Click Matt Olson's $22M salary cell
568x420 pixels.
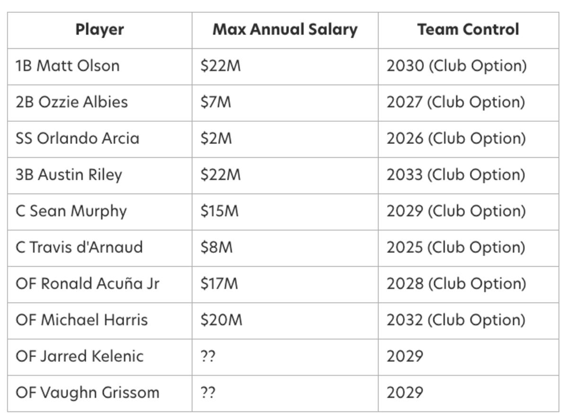tap(221, 66)
